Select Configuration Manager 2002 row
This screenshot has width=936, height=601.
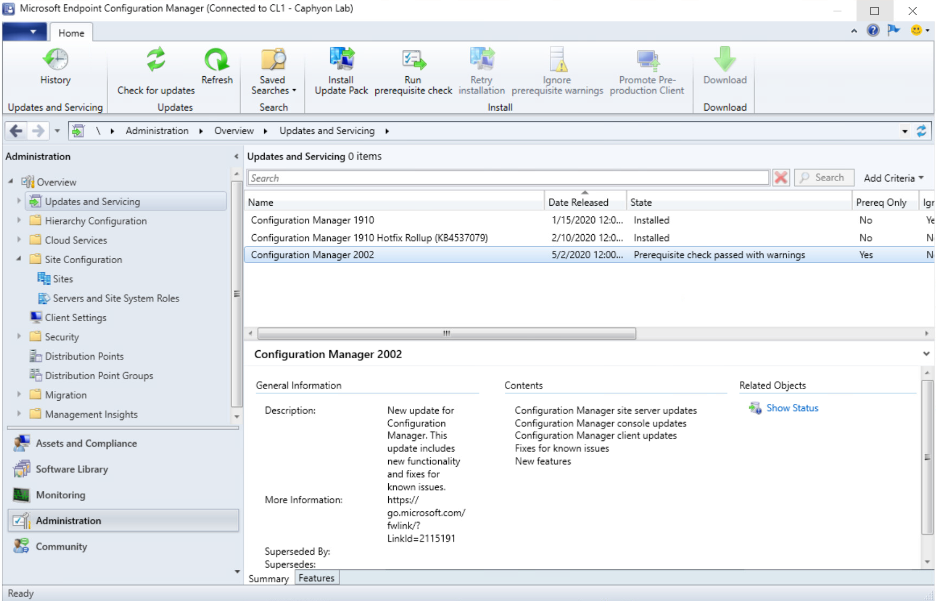click(x=589, y=255)
